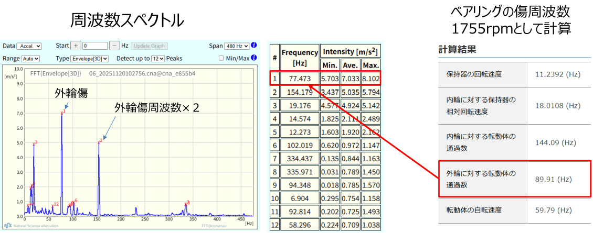Open the Range Auto dropdown

pyautogui.click(x=31, y=59)
